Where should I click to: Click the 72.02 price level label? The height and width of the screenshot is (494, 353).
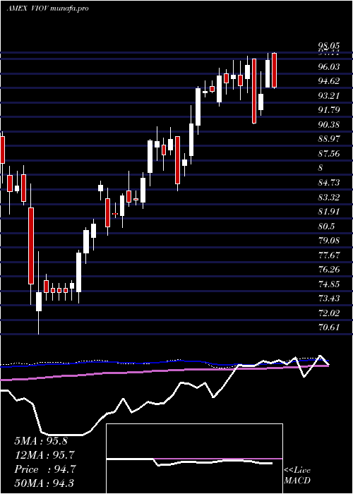point(329,313)
